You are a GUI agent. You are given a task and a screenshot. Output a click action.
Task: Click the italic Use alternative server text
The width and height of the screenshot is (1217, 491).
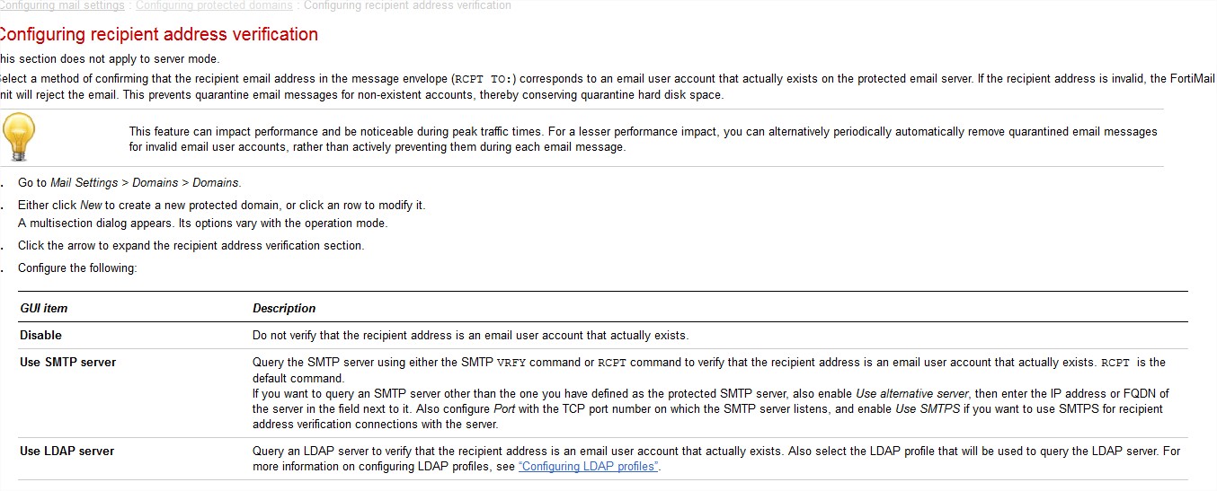click(x=912, y=394)
